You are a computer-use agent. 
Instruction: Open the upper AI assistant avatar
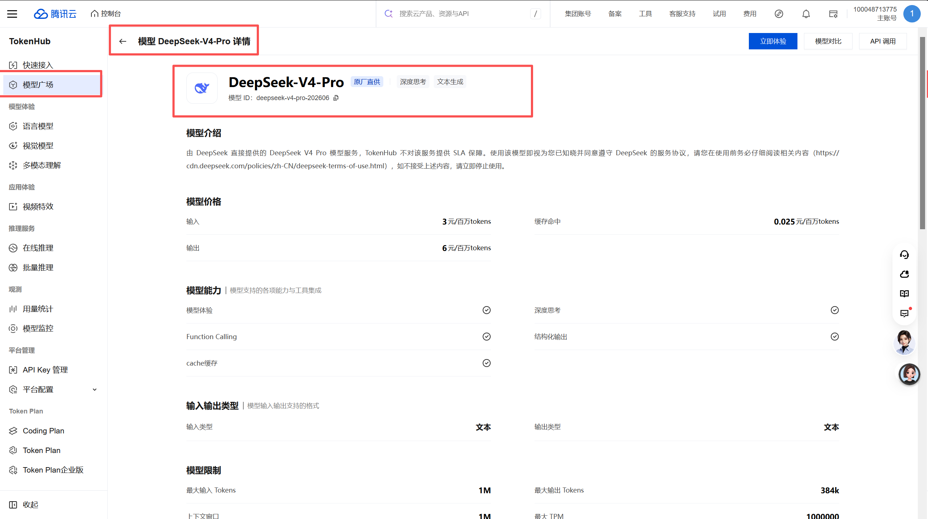point(904,342)
